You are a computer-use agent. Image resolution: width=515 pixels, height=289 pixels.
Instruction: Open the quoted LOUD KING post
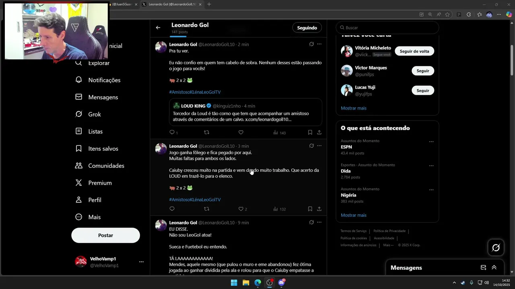(x=245, y=112)
